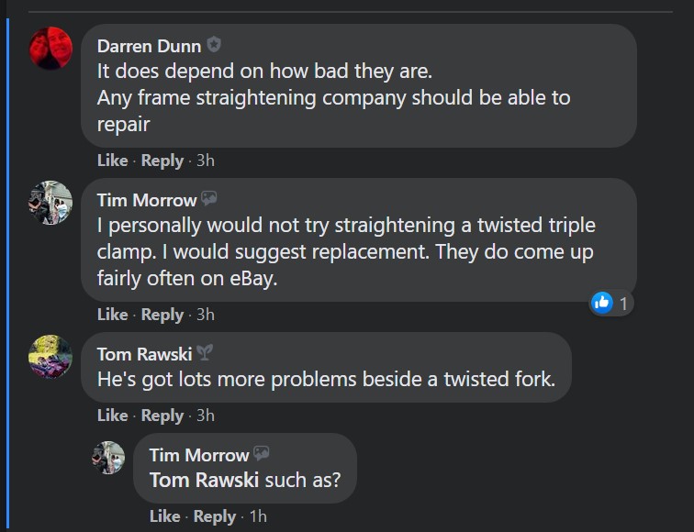Click badge icon beside Tim Morrow's reply name
The width and height of the screenshot is (694, 532).
(261, 453)
